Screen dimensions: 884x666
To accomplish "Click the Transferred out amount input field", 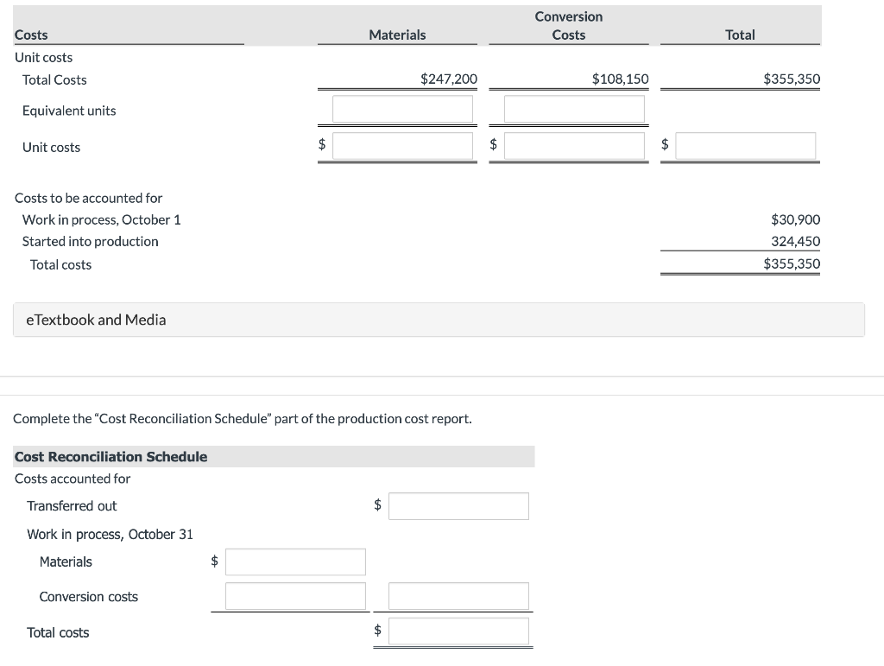I will point(458,506).
